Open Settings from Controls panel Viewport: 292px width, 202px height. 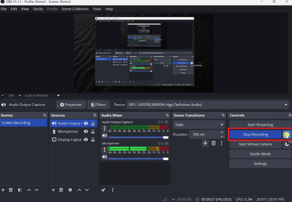260,163
